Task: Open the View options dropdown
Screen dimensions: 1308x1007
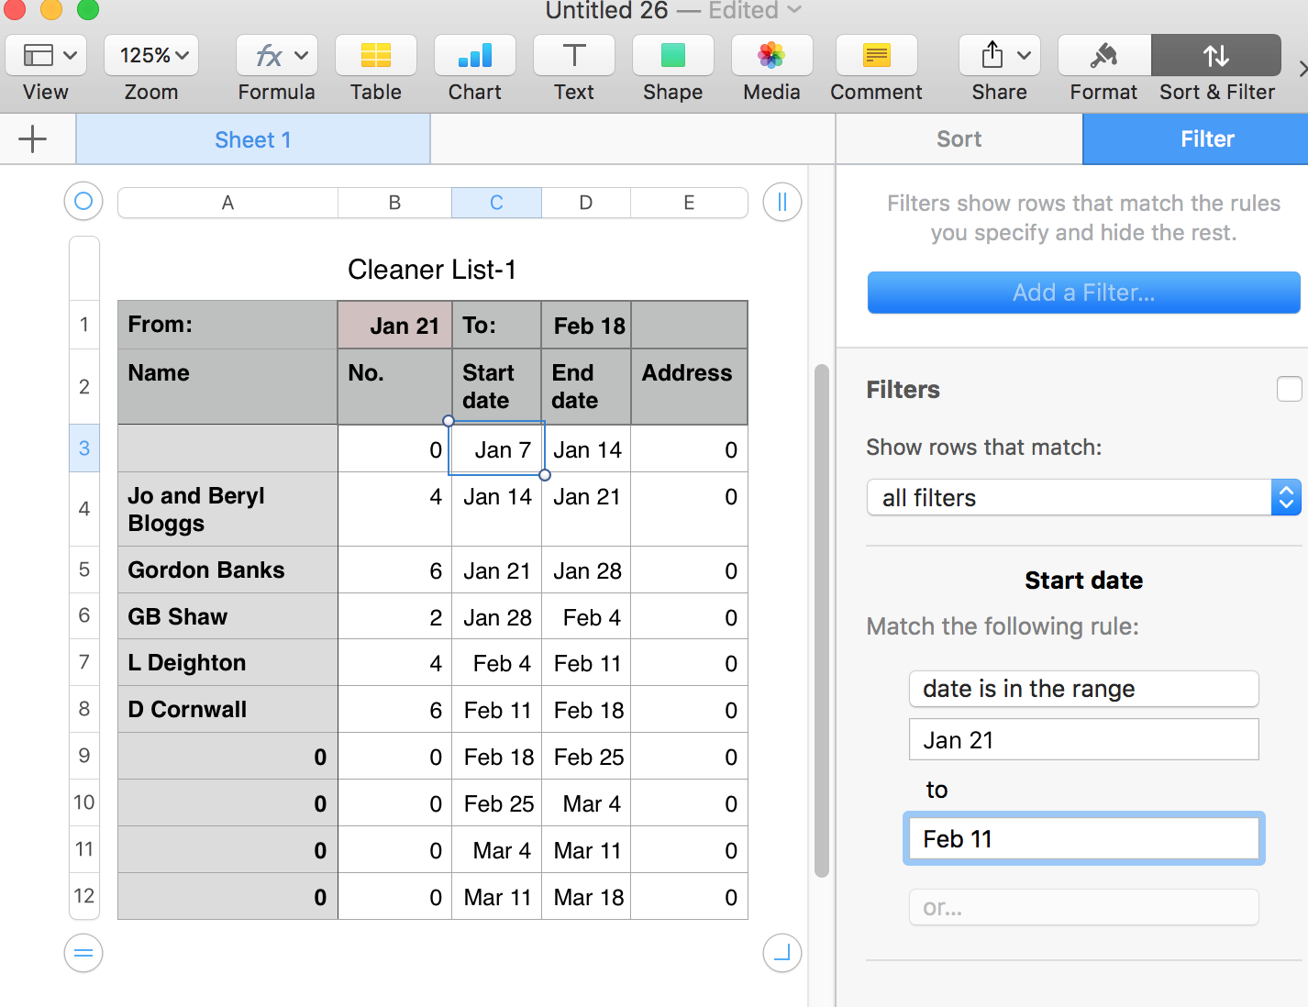Action: coord(46,56)
